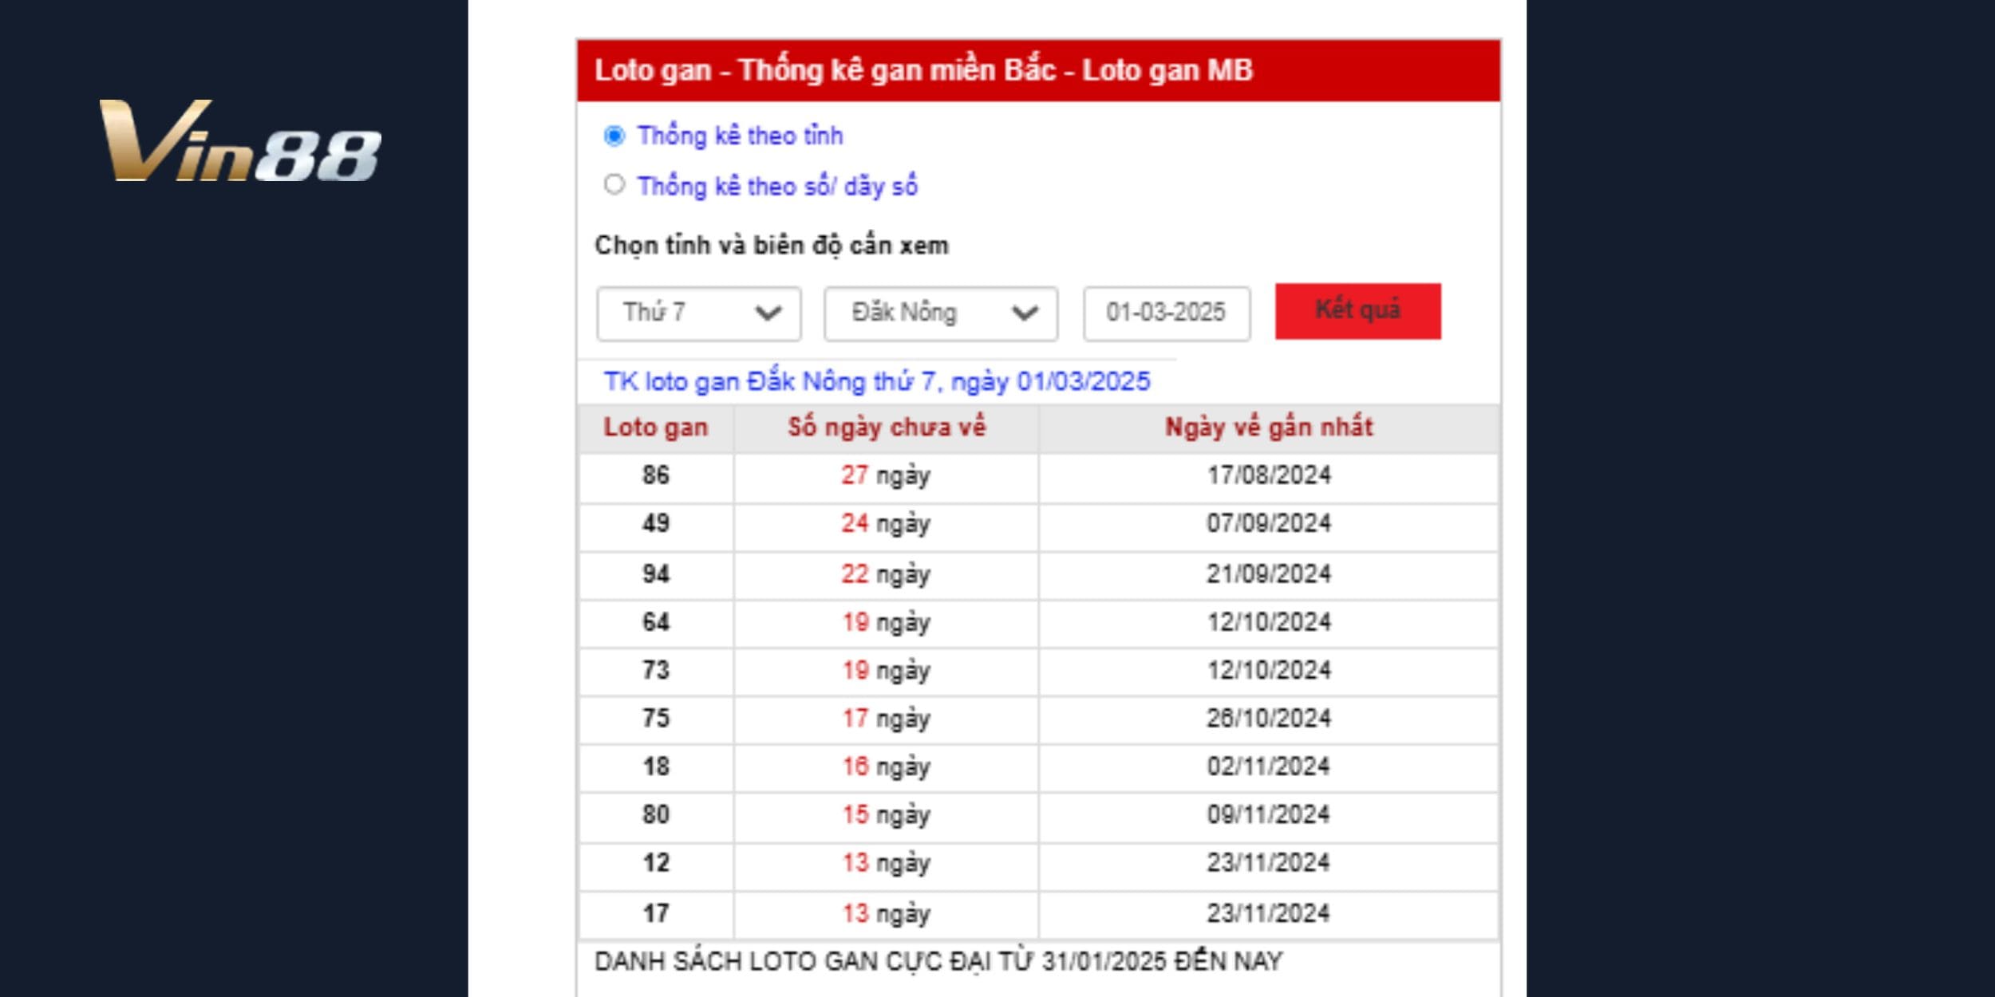Click the 'Số ngày chưa về' column header

point(887,428)
